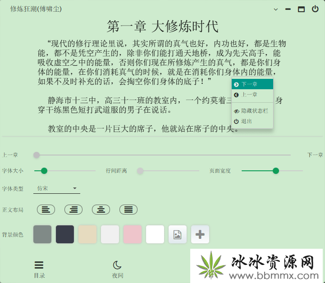Open the 字体类型 font dropdown showing 仿宋

(57, 188)
